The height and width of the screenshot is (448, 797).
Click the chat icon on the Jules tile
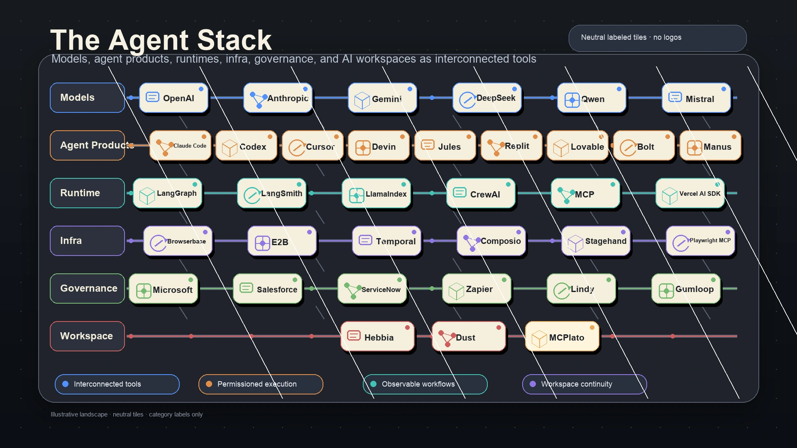[428, 145]
